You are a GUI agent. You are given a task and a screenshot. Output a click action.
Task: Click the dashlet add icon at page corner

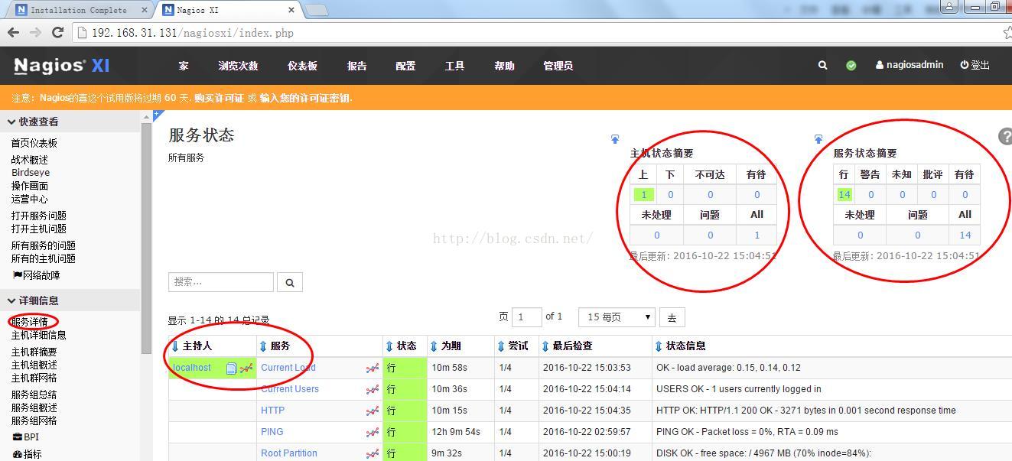158,115
